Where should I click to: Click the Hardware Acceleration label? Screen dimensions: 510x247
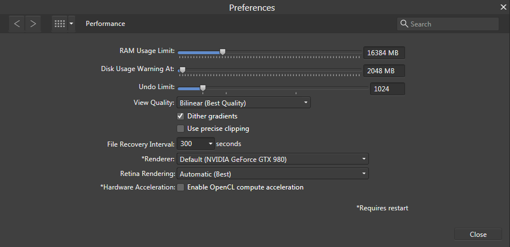[138, 187]
